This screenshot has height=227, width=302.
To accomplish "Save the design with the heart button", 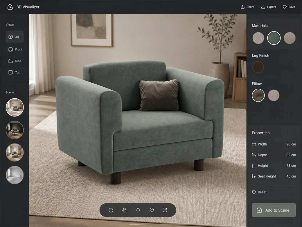I will pyautogui.click(x=289, y=7).
